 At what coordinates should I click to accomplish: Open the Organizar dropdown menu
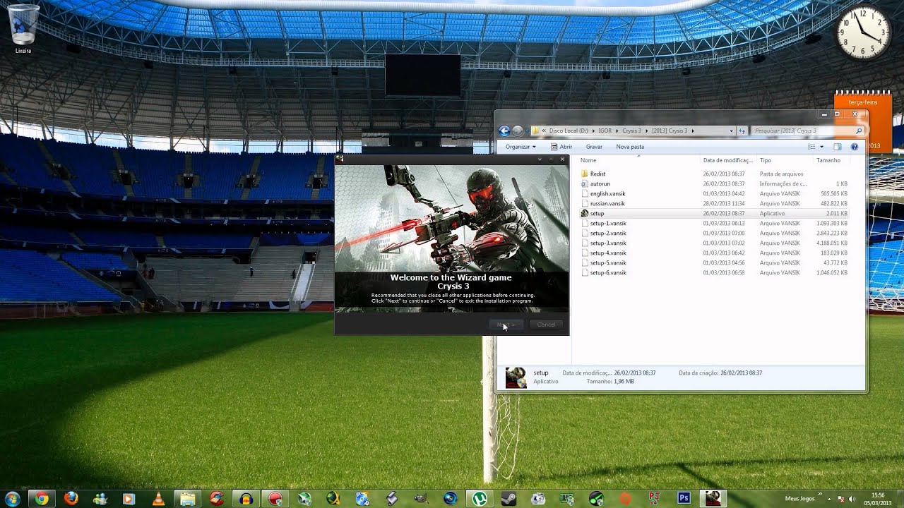[x=521, y=147]
